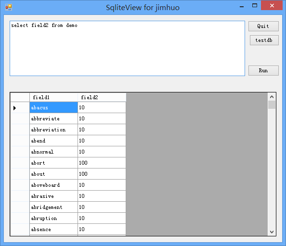Select the abort cell in field1
This screenshot has width=286, height=246.
point(53,163)
